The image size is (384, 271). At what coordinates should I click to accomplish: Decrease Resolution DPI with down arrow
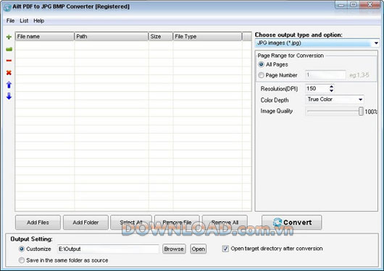point(331,90)
